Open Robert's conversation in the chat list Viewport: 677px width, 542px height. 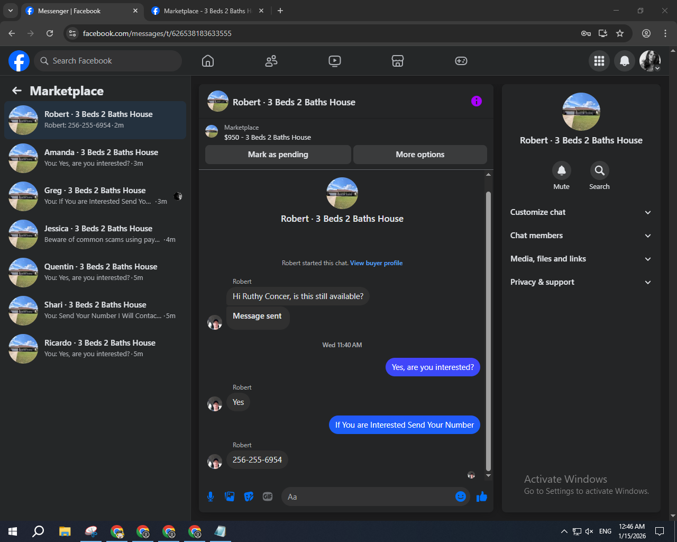(95, 120)
